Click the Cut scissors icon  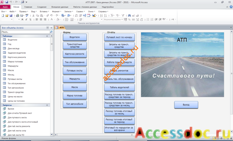click(x=34, y=15)
